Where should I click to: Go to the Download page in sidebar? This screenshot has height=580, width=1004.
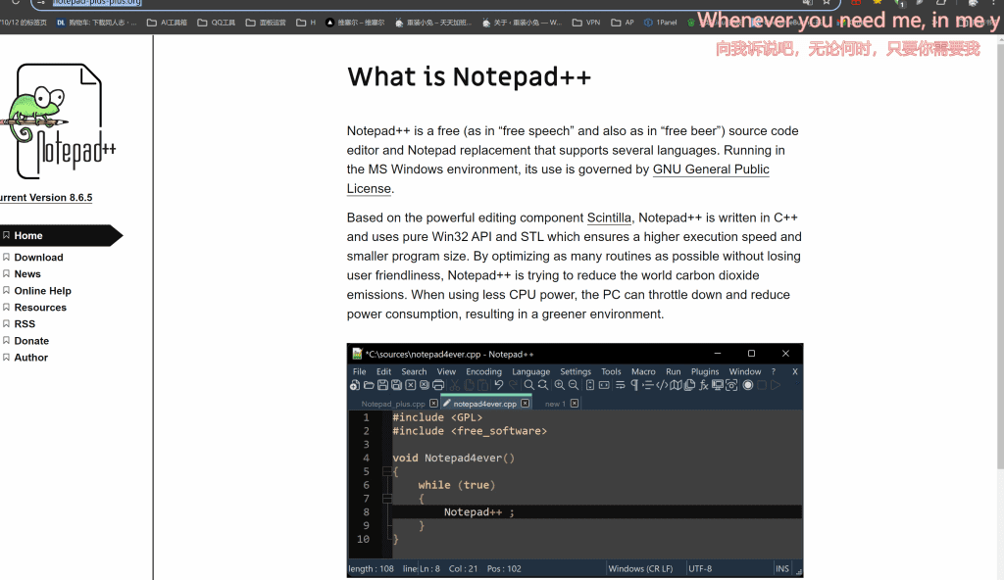[38, 258]
